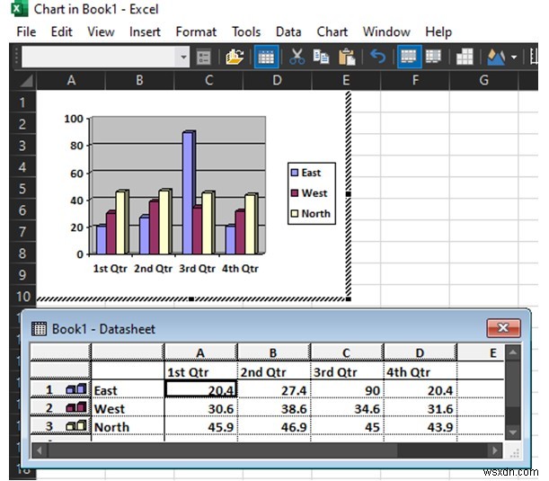Image resolution: width=549 pixels, height=481 pixels.
Task: Click the datasheet window resize grip
Action: 514,453
